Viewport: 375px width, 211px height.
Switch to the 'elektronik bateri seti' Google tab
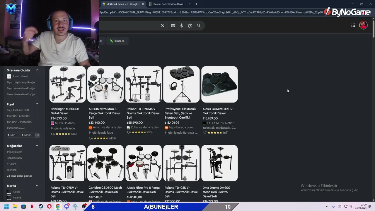click(x=123, y=4)
